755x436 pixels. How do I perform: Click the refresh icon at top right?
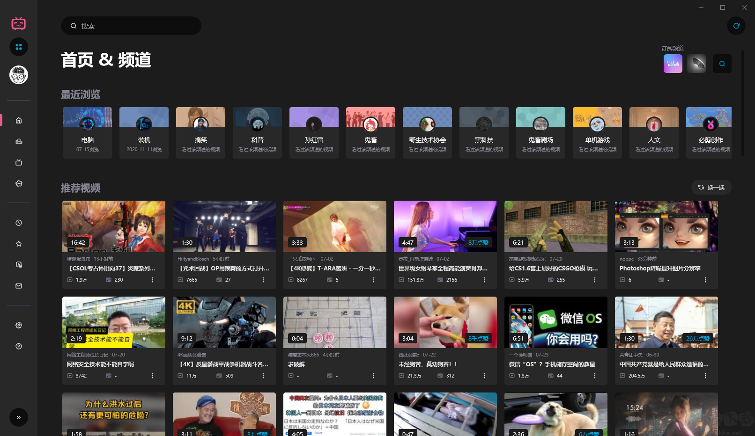tap(736, 26)
